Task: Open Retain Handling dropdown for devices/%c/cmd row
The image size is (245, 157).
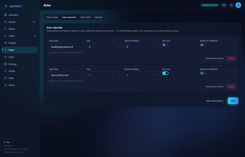Action: coord(142,75)
